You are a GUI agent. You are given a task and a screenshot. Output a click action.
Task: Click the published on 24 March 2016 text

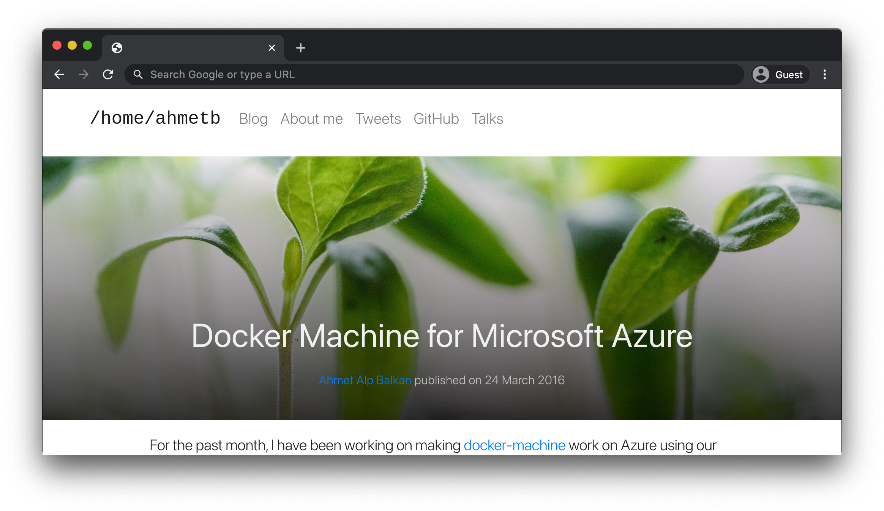coord(489,380)
